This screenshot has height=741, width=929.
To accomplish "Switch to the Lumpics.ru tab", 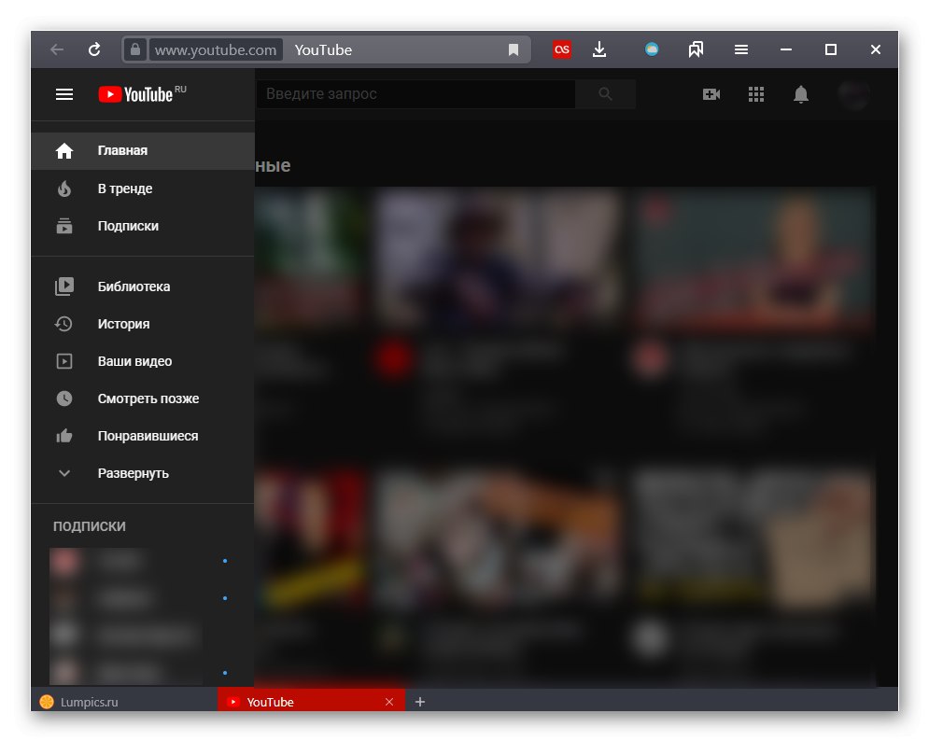I will coord(124,702).
